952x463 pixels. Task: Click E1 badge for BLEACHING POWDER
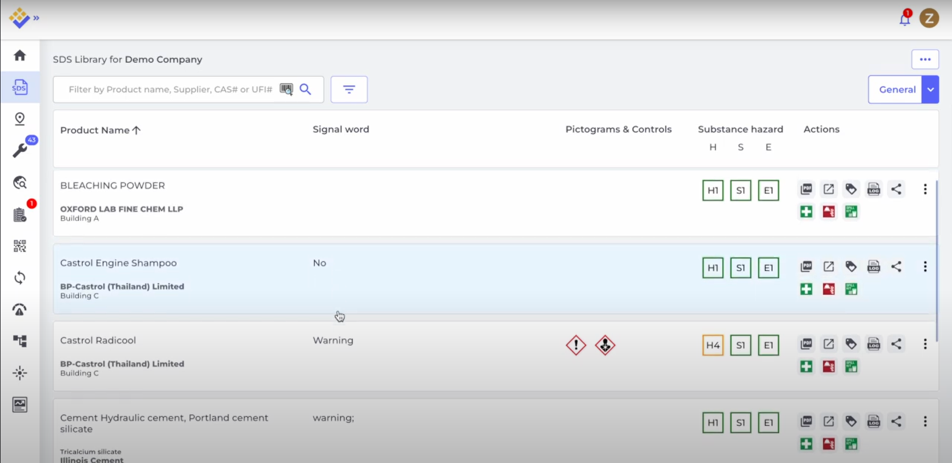coord(768,191)
